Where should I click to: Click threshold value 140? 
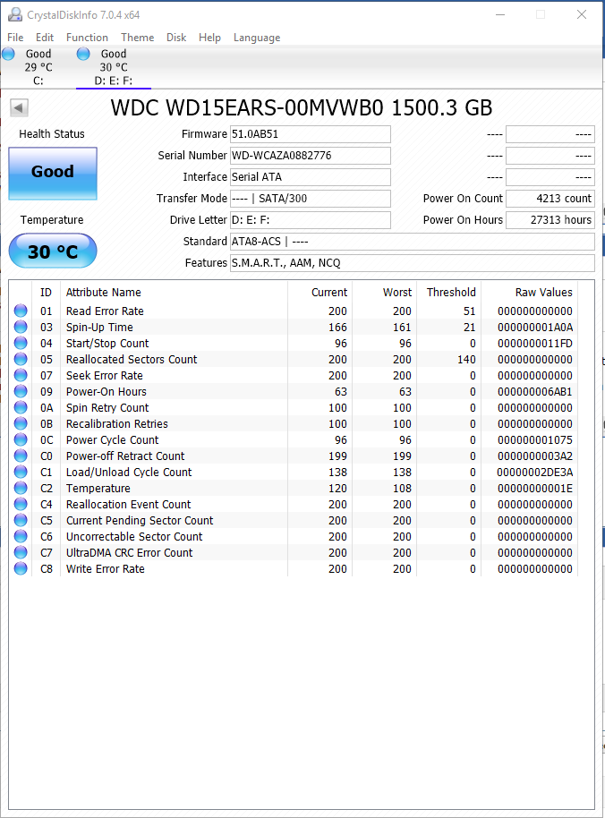coord(466,360)
